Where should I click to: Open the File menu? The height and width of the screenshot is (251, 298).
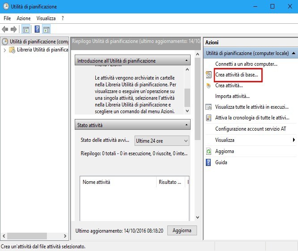(x=7, y=18)
